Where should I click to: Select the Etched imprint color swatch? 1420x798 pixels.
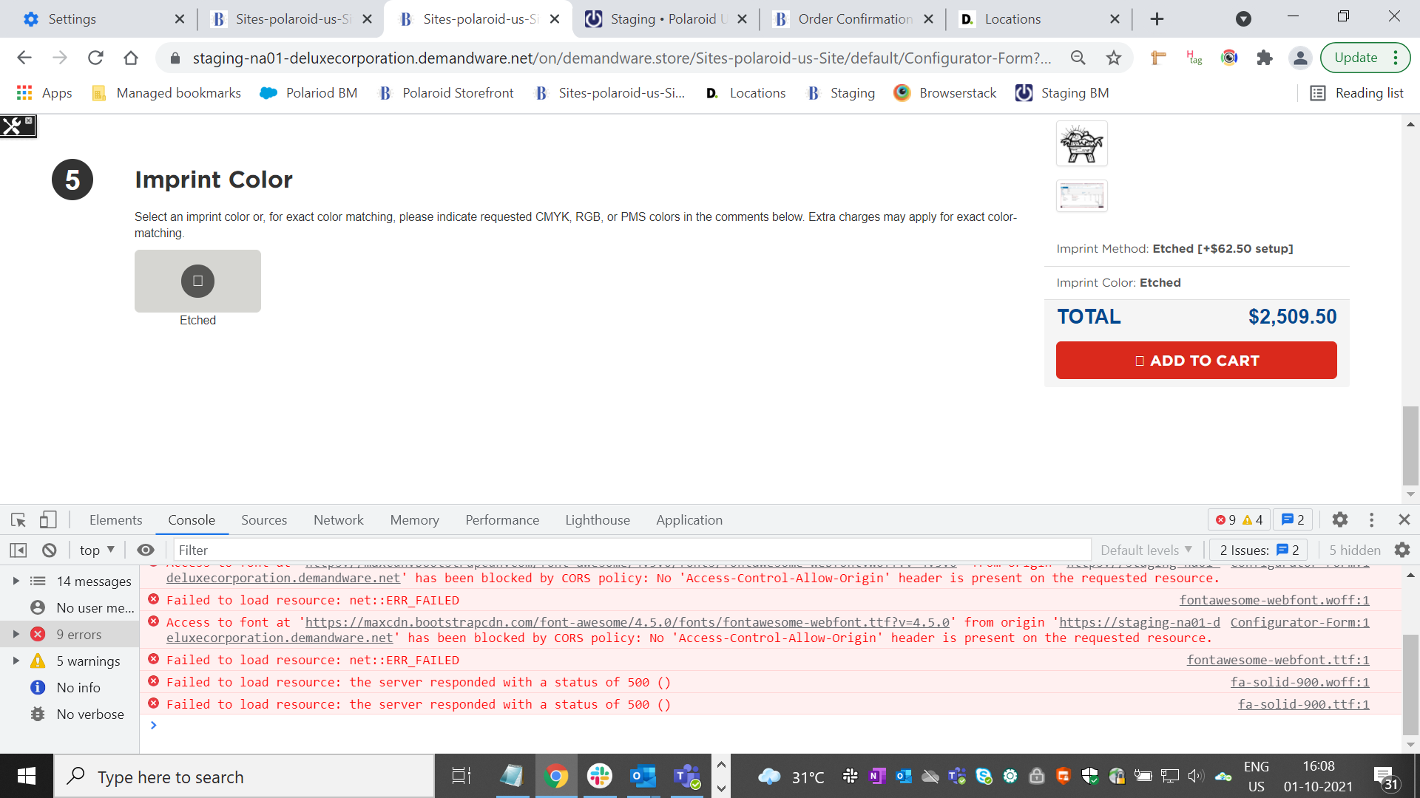(x=197, y=281)
